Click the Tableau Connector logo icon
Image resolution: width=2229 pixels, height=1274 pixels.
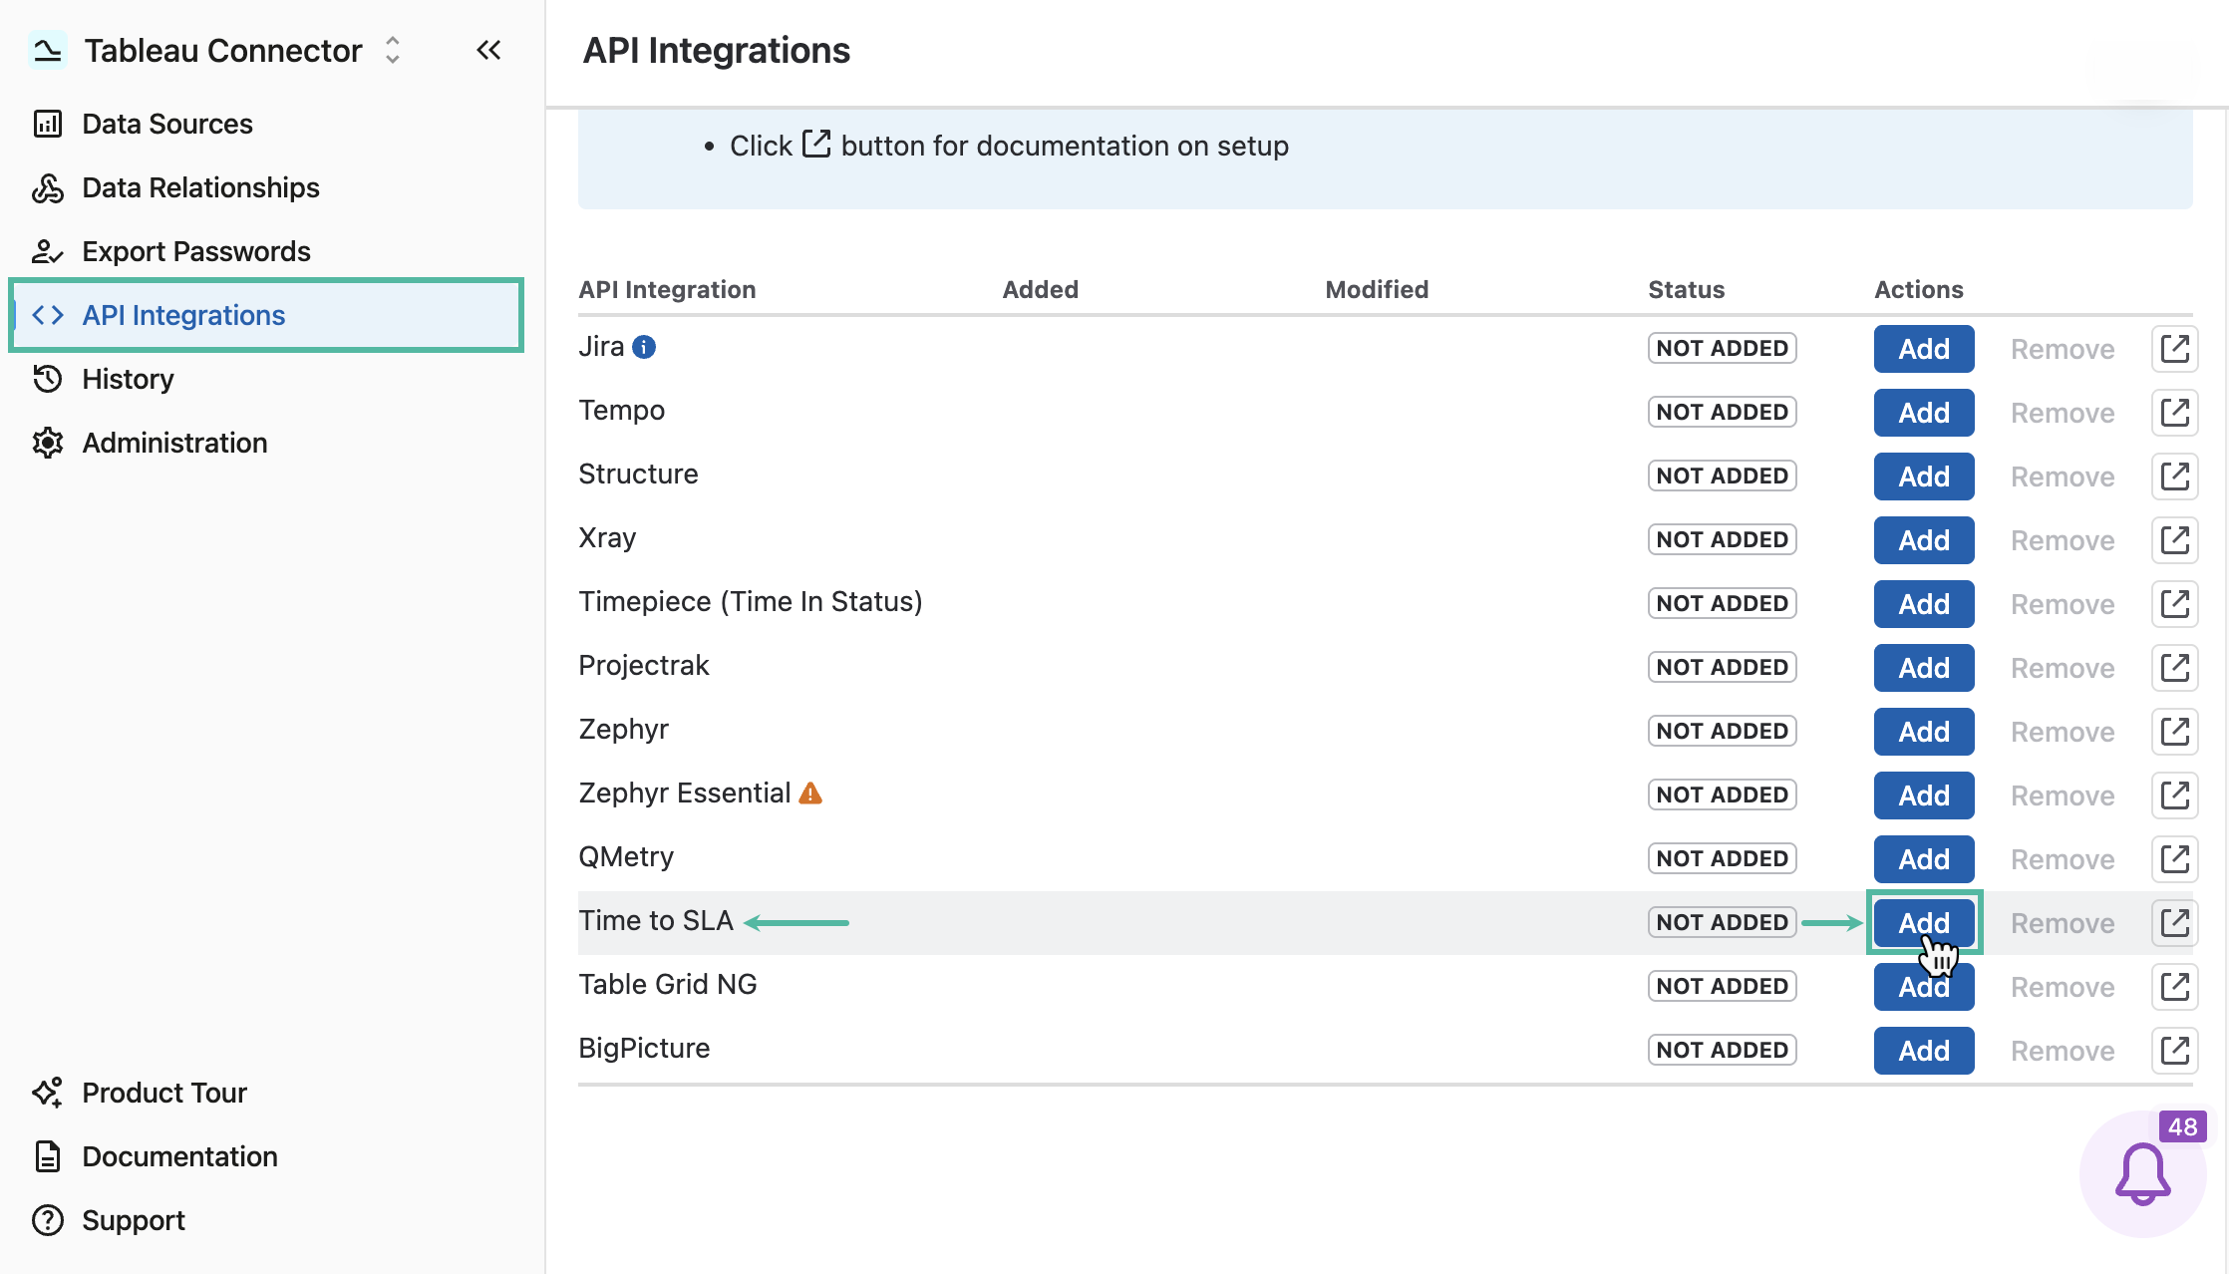click(47, 50)
